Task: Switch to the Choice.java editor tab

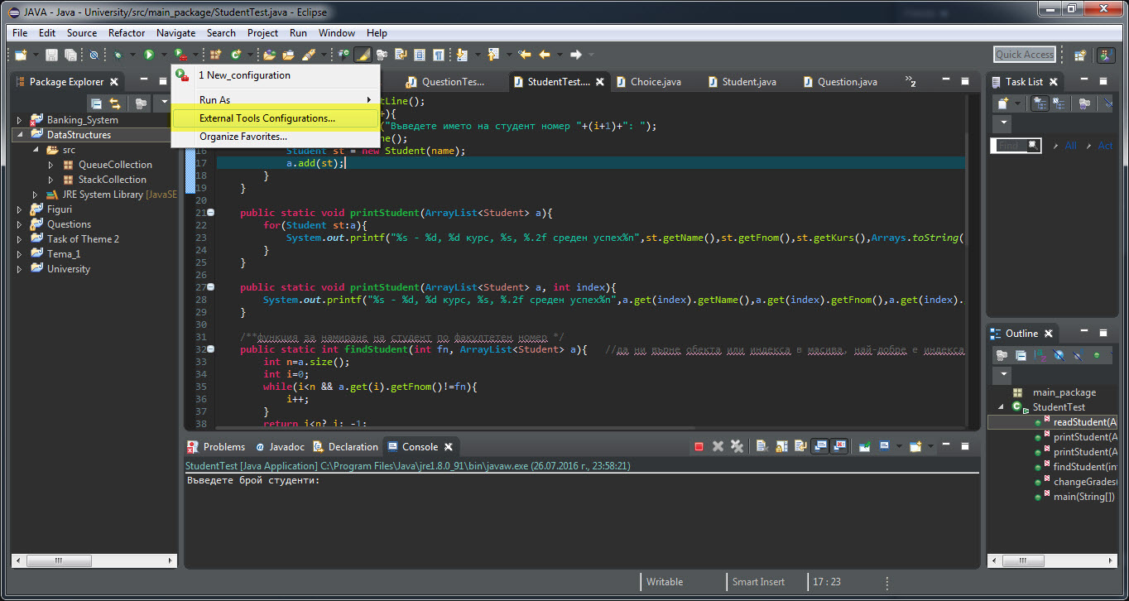Action: [x=647, y=82]
